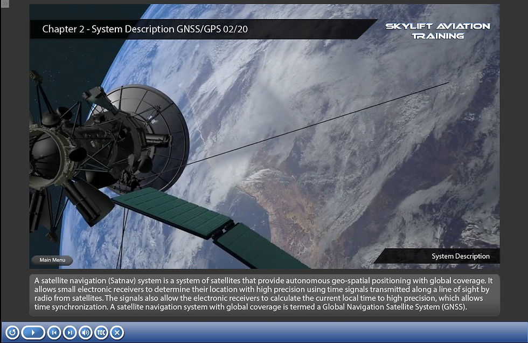
Task: Go to the previous slide
Action: click(54, 333)
